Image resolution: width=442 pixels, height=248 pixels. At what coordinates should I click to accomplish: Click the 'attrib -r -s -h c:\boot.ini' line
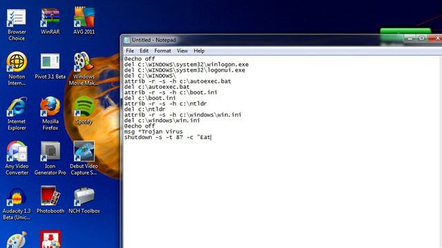point(171,93)
